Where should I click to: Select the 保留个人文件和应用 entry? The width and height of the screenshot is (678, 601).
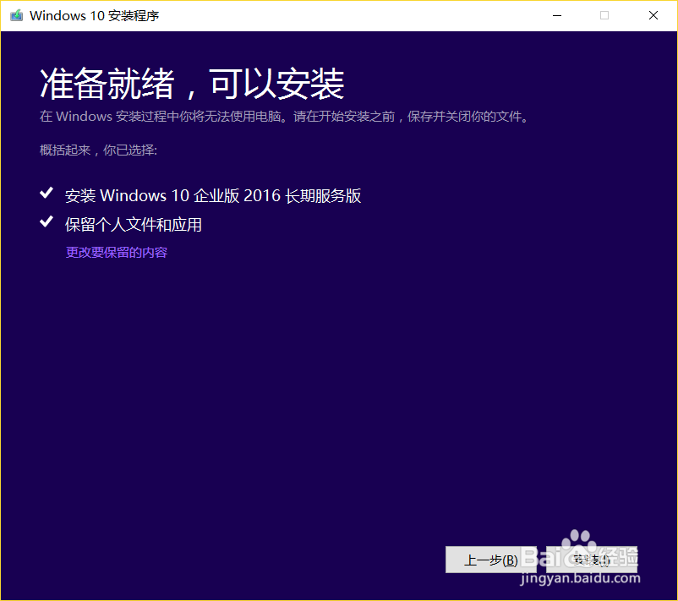[x=133, y=224]
